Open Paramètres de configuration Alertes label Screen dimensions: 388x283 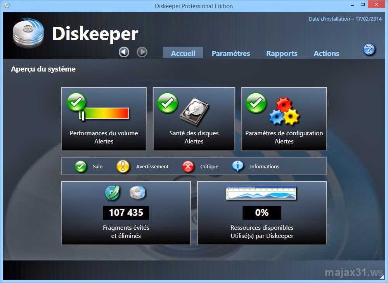[284, 137]
